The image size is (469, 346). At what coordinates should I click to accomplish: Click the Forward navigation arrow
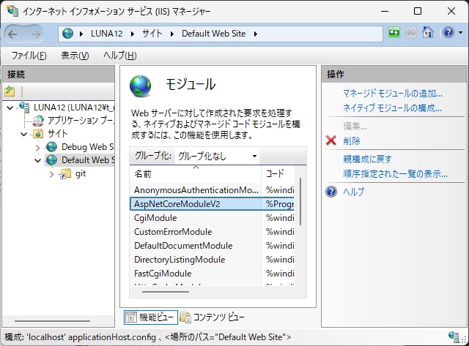(x=36, y=34)
